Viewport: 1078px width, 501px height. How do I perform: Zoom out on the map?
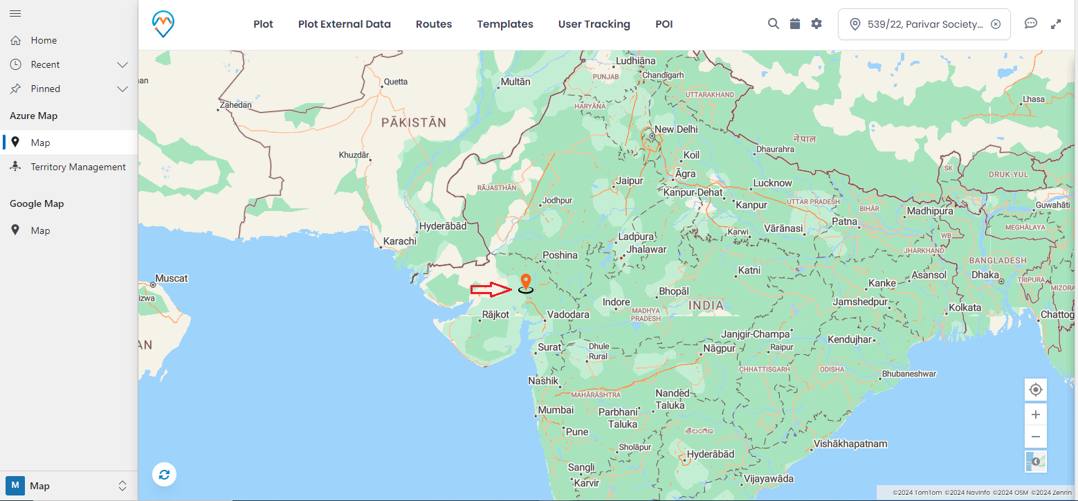(1036, 437)
